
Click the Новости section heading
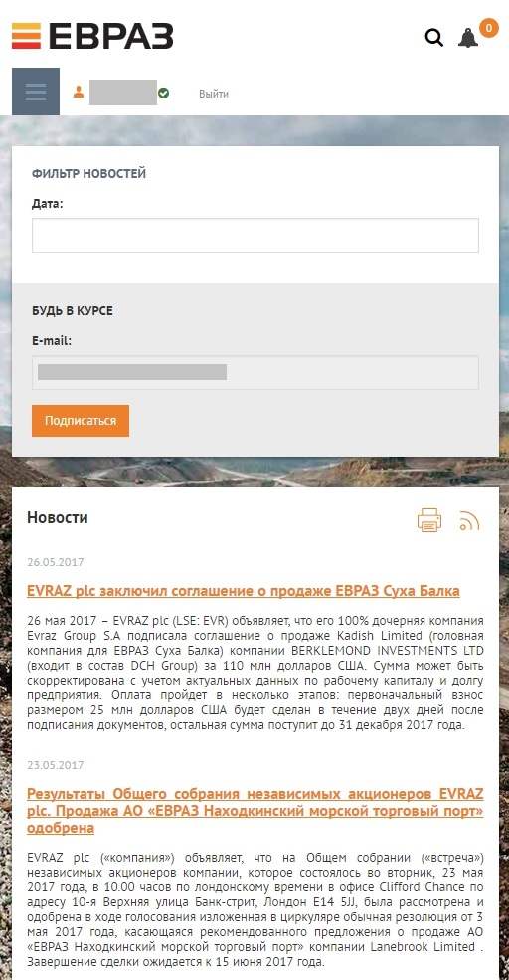[x=58, y=518]
